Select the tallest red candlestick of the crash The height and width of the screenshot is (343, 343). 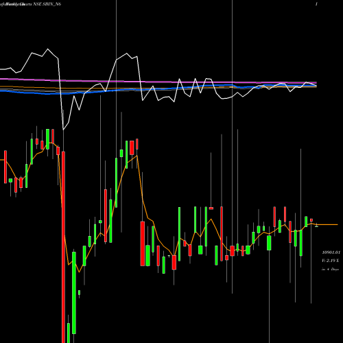pyautogui.click(x=63, y=247)
